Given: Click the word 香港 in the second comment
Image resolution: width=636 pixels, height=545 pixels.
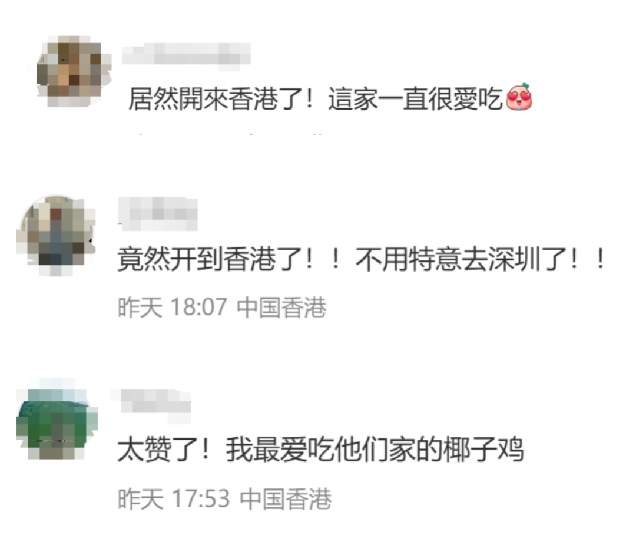Looking at the screenshot, I should coord(250,259).
